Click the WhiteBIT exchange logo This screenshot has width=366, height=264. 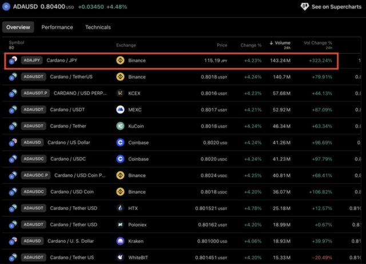[x=121, y=258]
